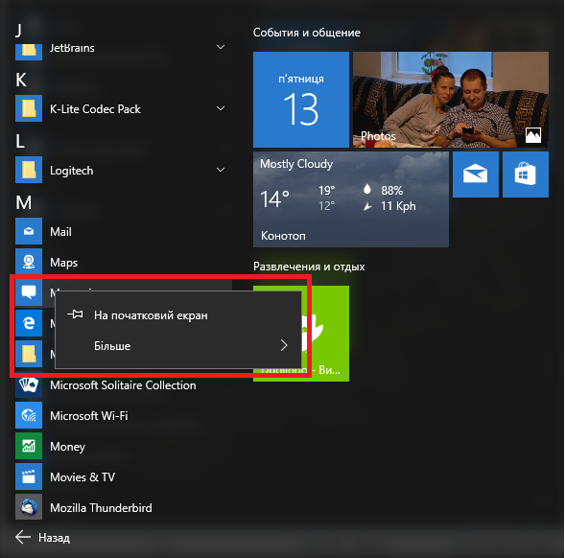Click the Movies & TV label
Image resolution: width=565 pixels, height=558 pixels.
(82, 477)
